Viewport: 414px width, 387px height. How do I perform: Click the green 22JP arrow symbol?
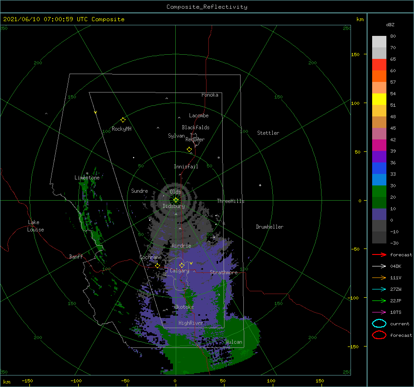coord(379,300)
